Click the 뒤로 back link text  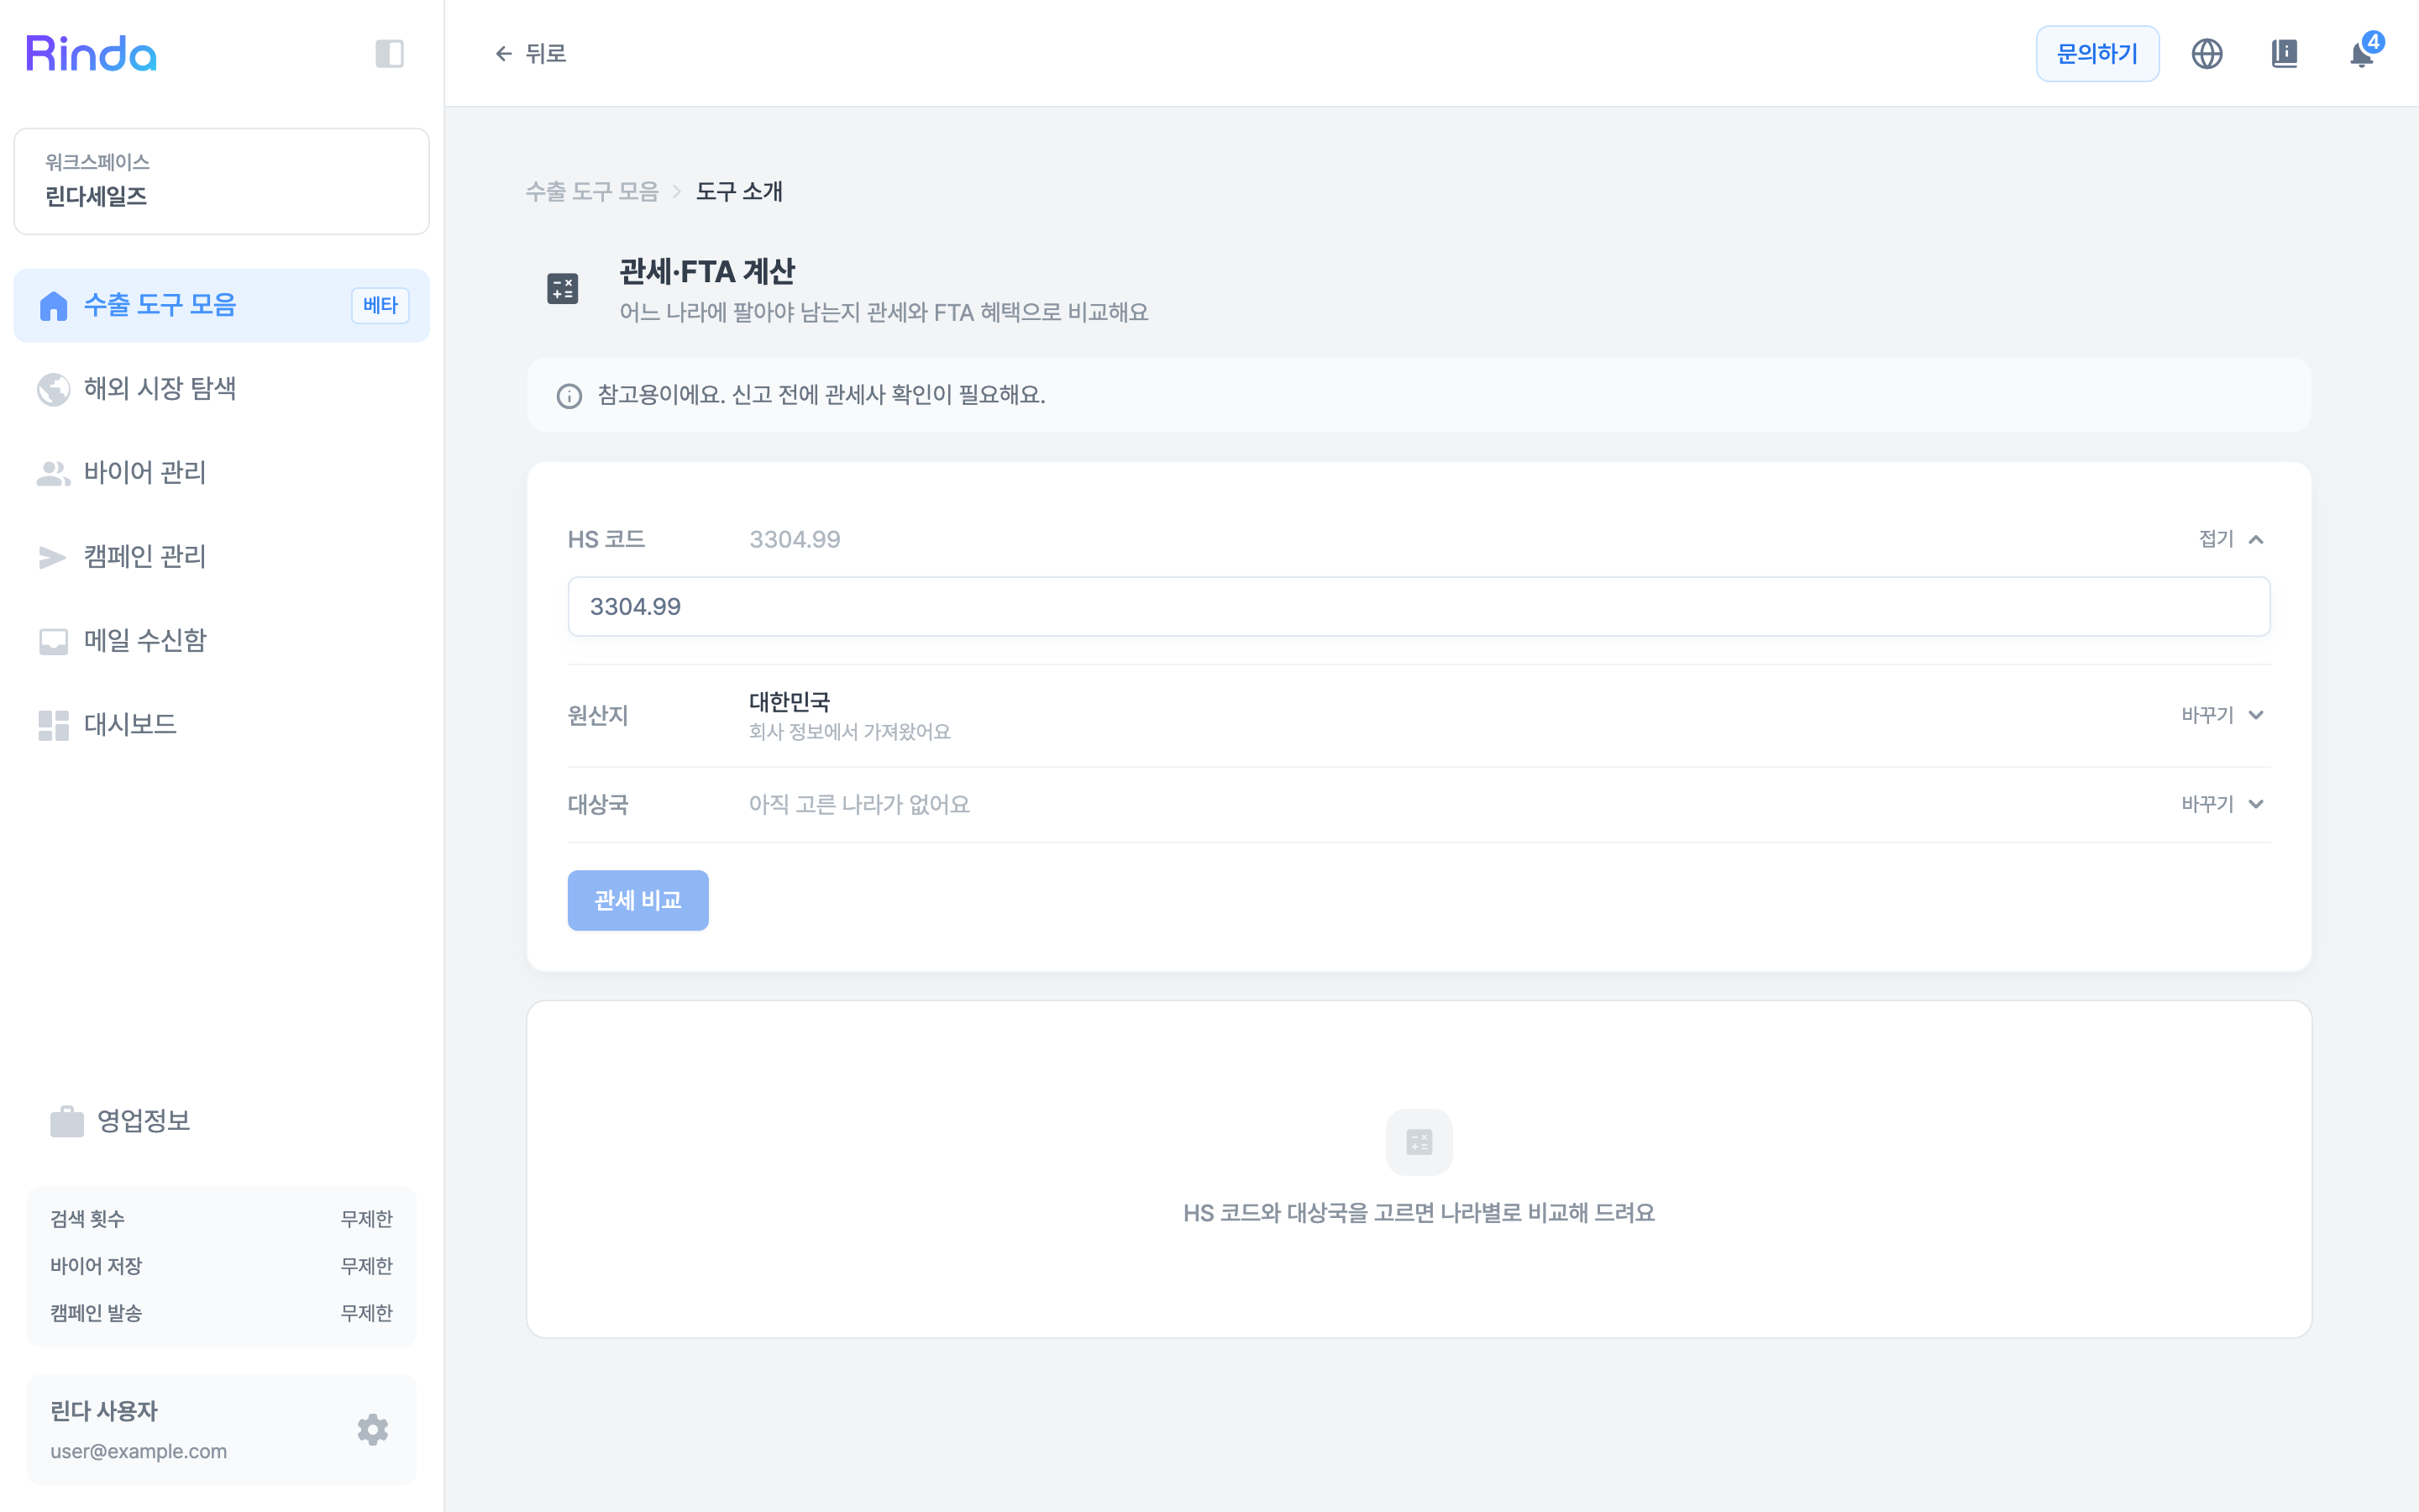[x=546, y=53]
